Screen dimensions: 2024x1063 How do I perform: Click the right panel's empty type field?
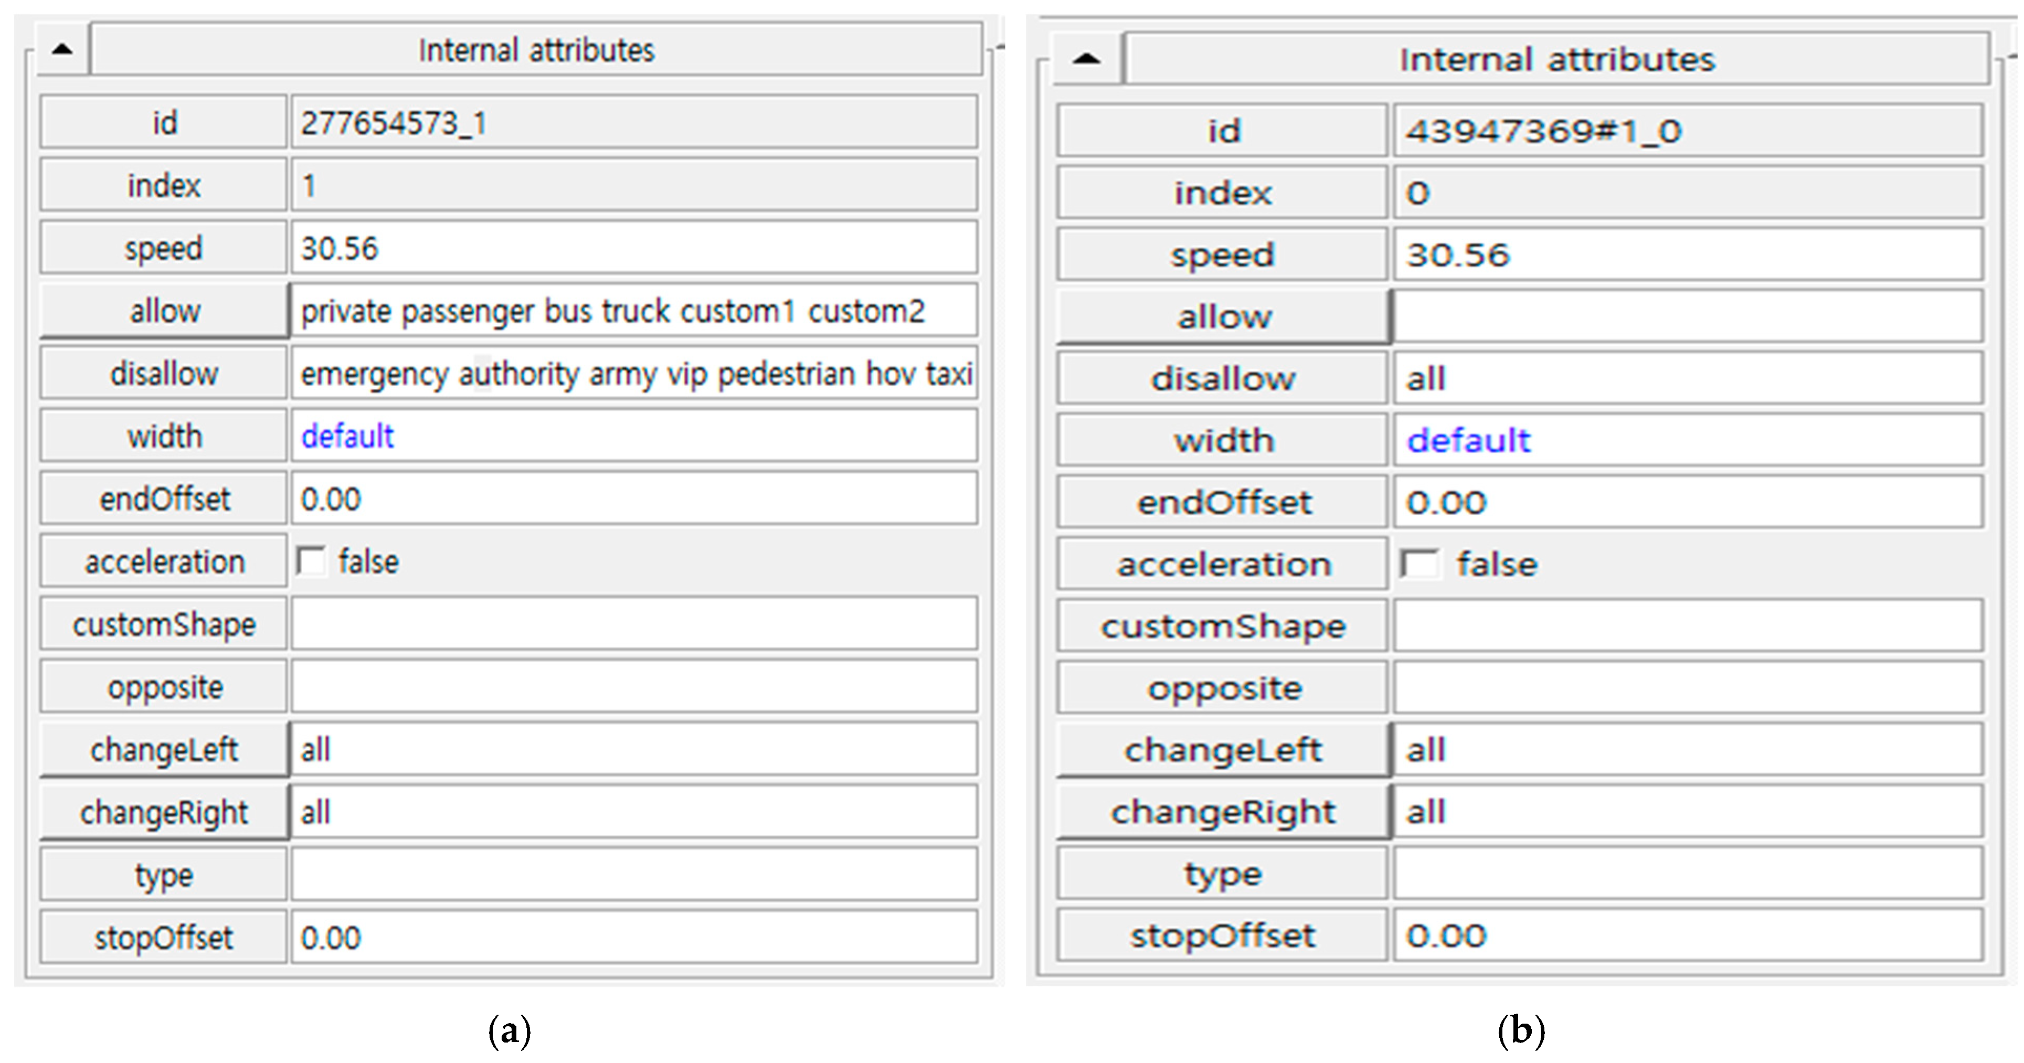coord(1687,874)
